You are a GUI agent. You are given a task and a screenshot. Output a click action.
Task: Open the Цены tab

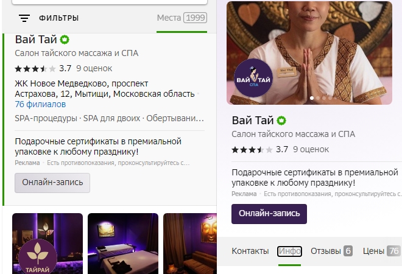[381, 251]
